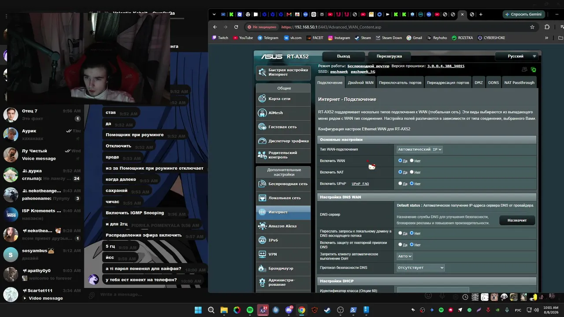This screenshot has height=317, width=564.
Task: Show more bookmarks with the overflow chevron
Action: (x=547, y=38)
